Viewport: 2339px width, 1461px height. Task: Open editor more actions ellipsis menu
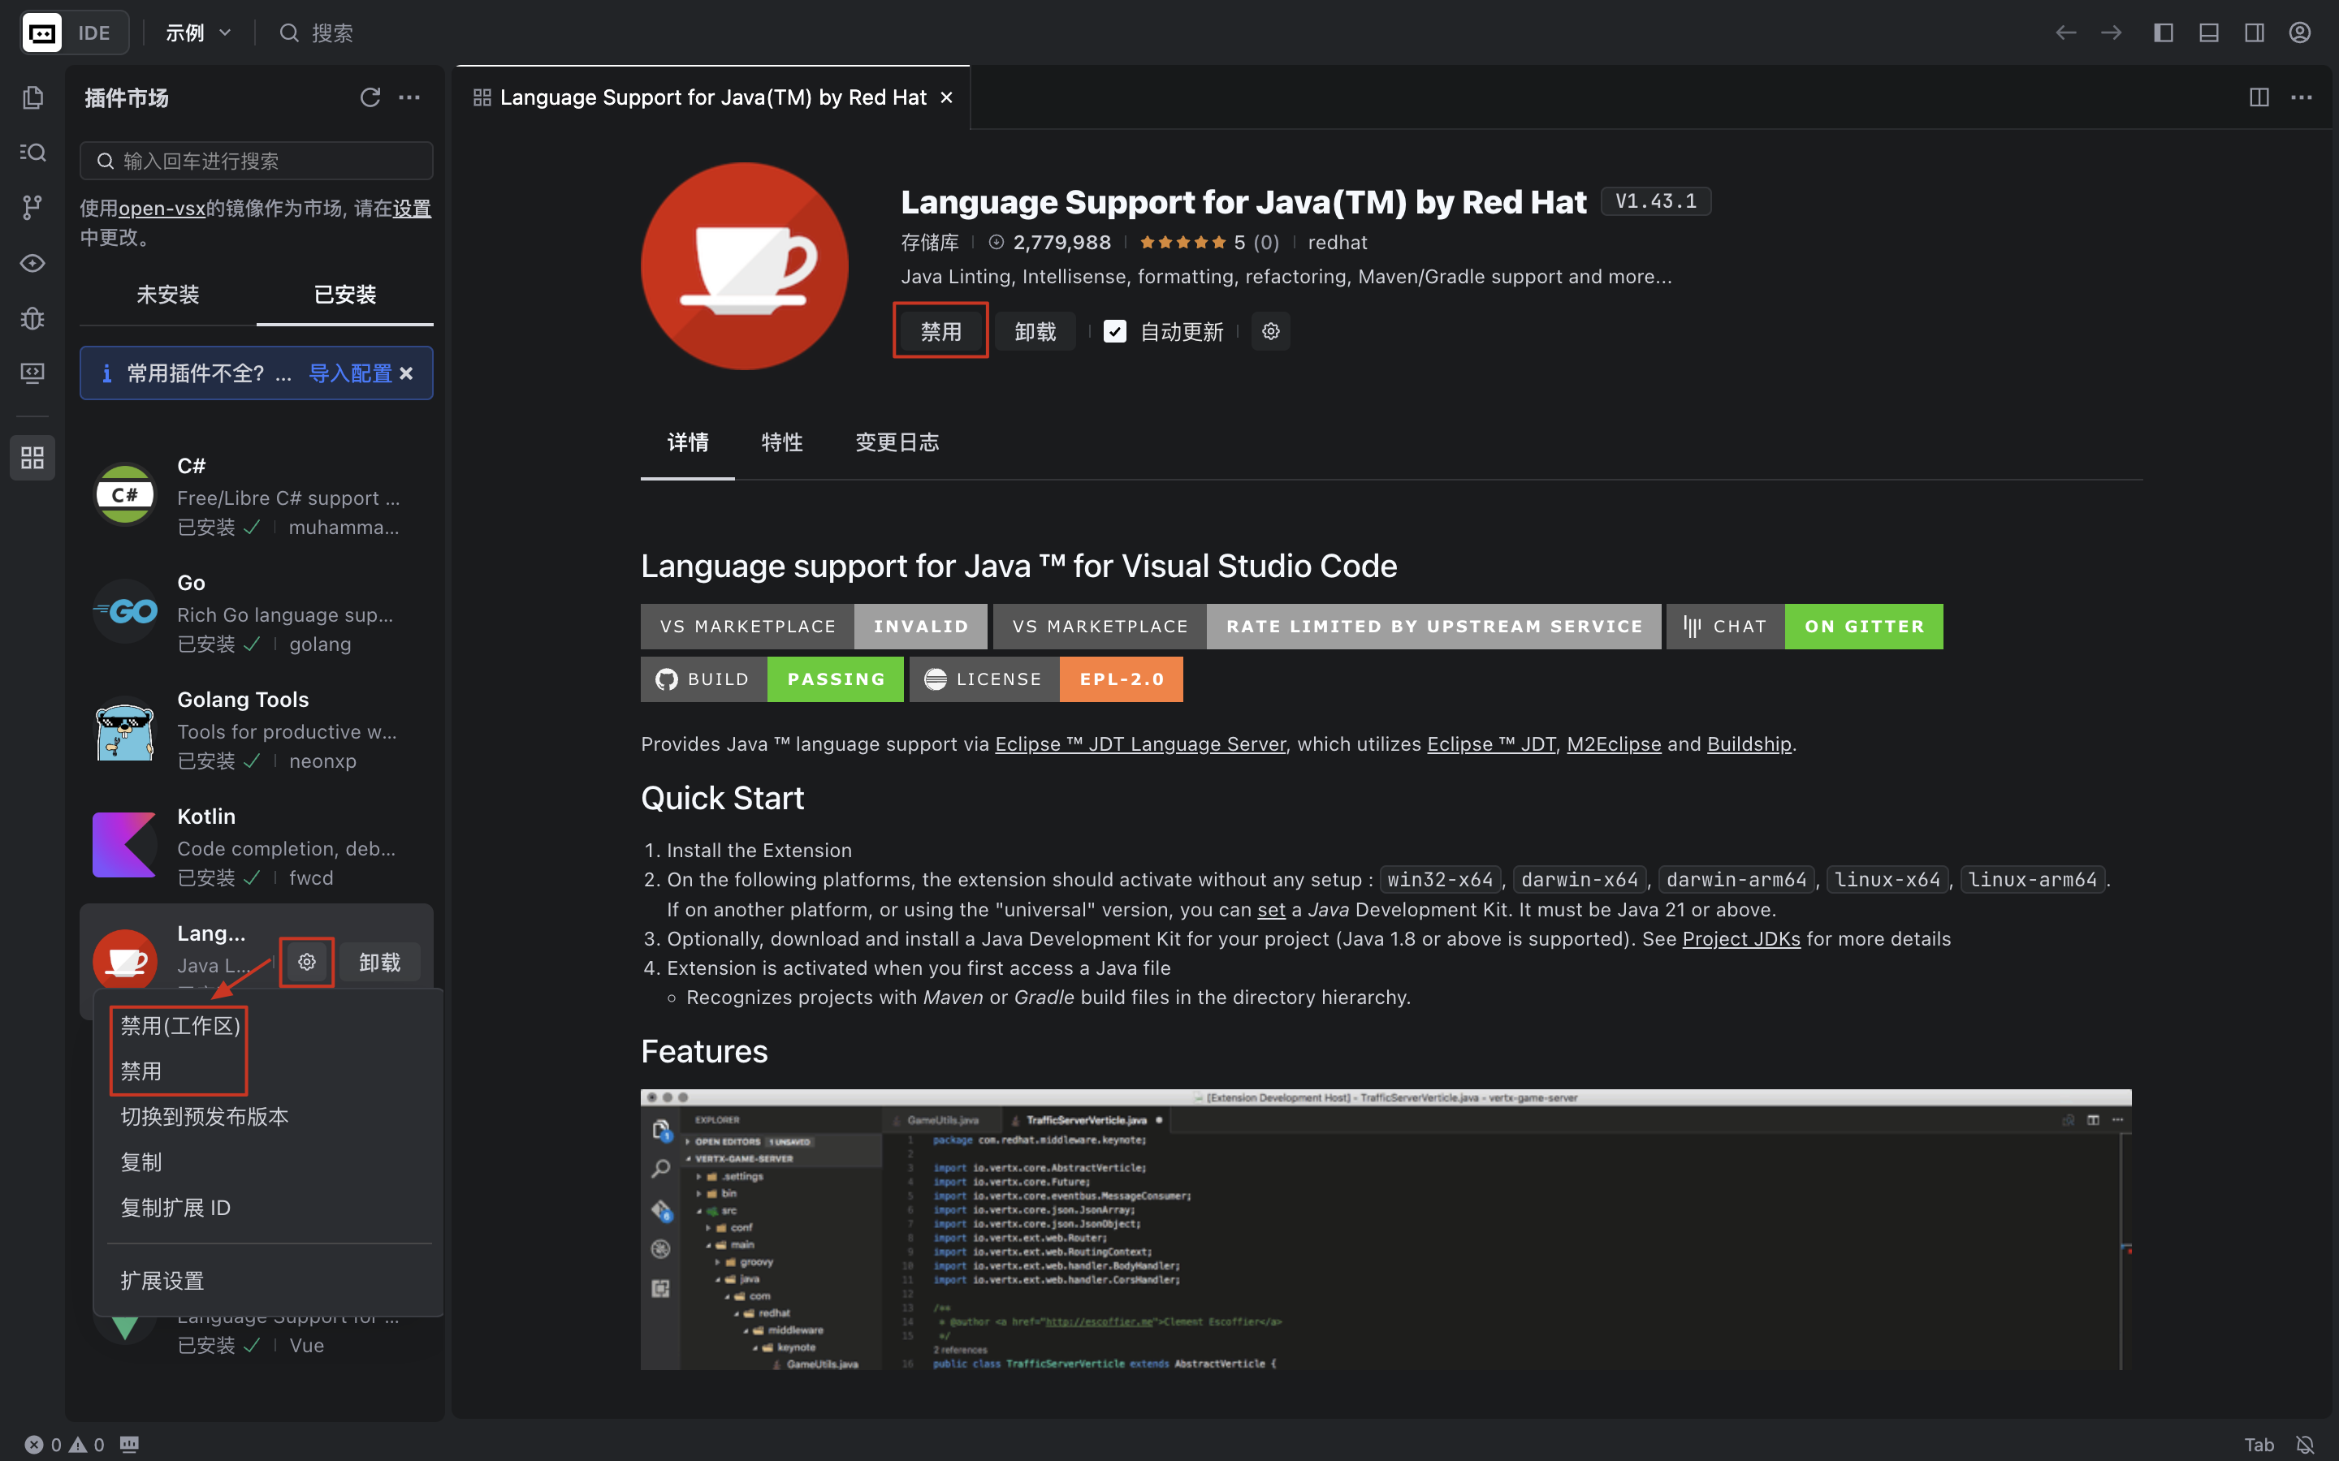coord(2302,97)
